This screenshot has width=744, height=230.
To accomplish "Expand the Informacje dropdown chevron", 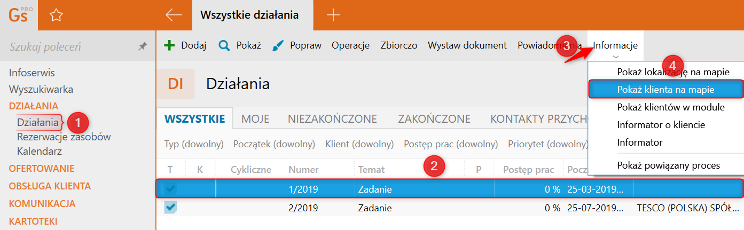I will coord(616,57).
